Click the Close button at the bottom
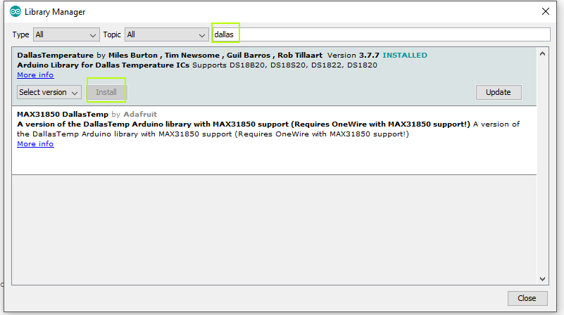Screen dimensions: 564x315 pos(527,298)
